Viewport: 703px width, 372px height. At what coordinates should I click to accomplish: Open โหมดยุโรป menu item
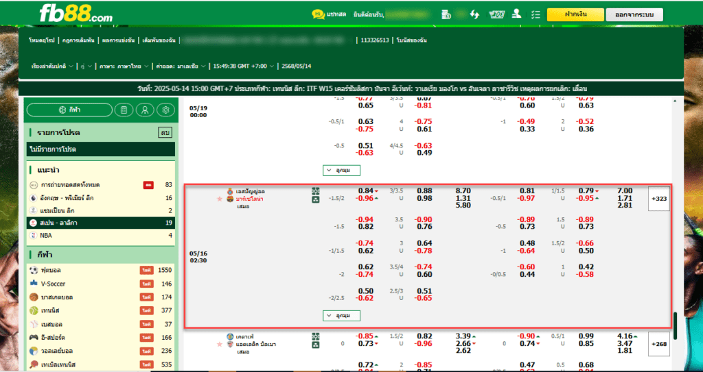click(x=41, y=40)
